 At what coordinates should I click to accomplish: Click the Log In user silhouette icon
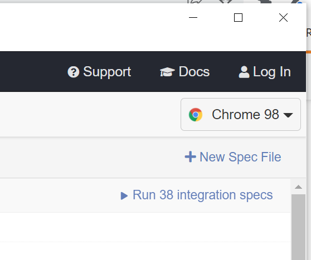(x=244, y=72)
